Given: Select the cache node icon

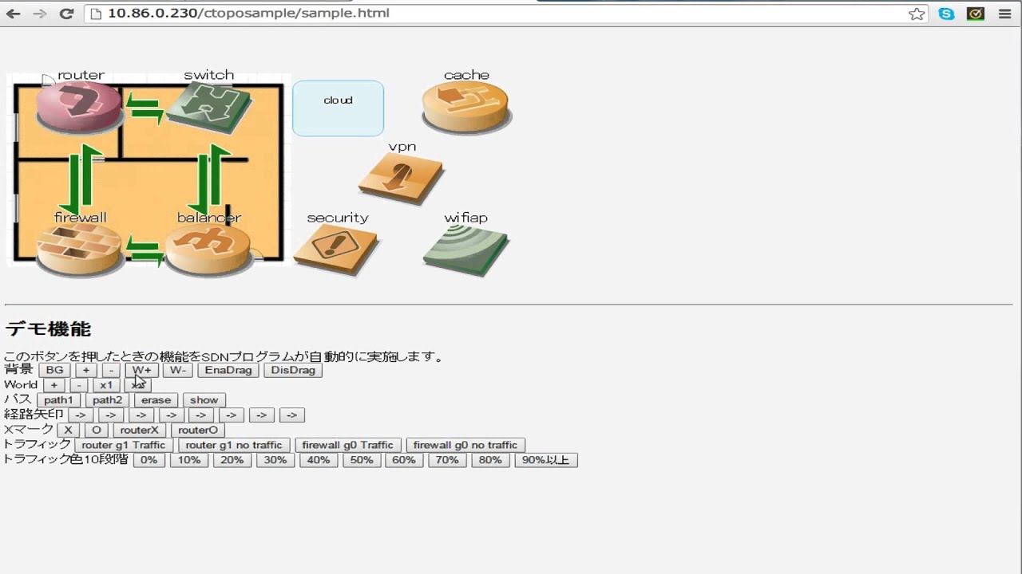Looking at the screenshot, I should pyautogui.click(x=466, y=107).
